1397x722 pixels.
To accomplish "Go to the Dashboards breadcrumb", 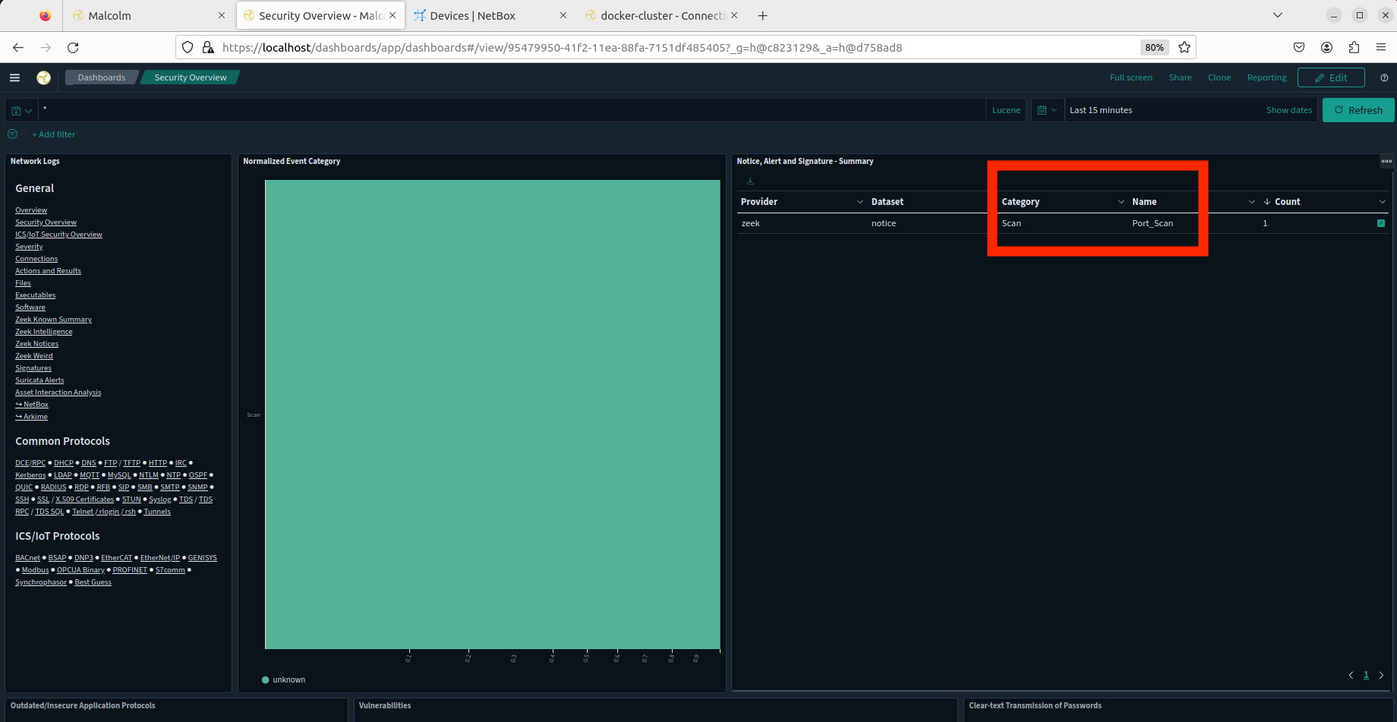I will pyautogui.click(x=101, y=77).
